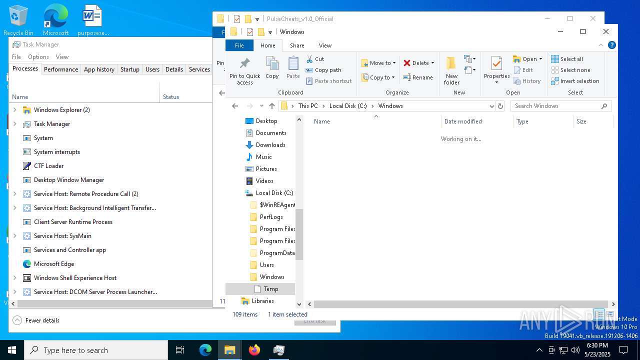Select Microsoft Edge process row
Viewport: 640px width, 360px height.
110,264
